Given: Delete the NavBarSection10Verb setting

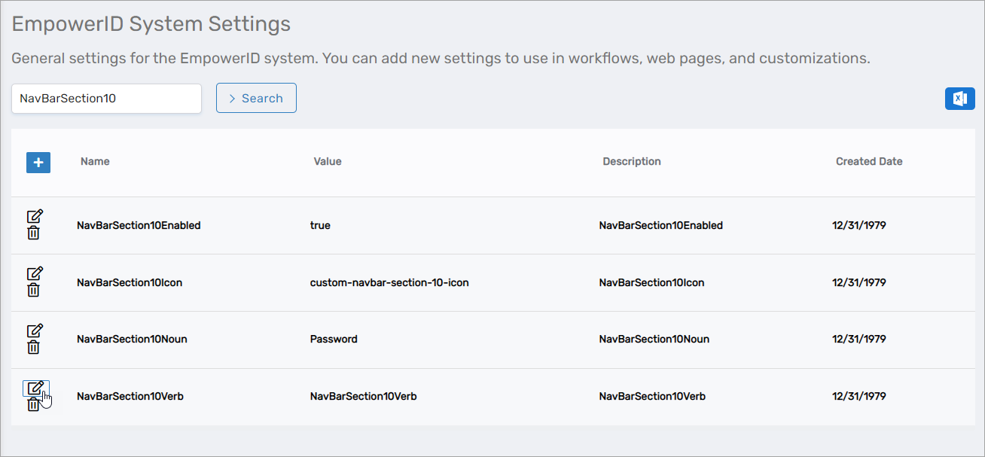Looking at the screenshot, I should pyautogui.click(x=33, y=406).
